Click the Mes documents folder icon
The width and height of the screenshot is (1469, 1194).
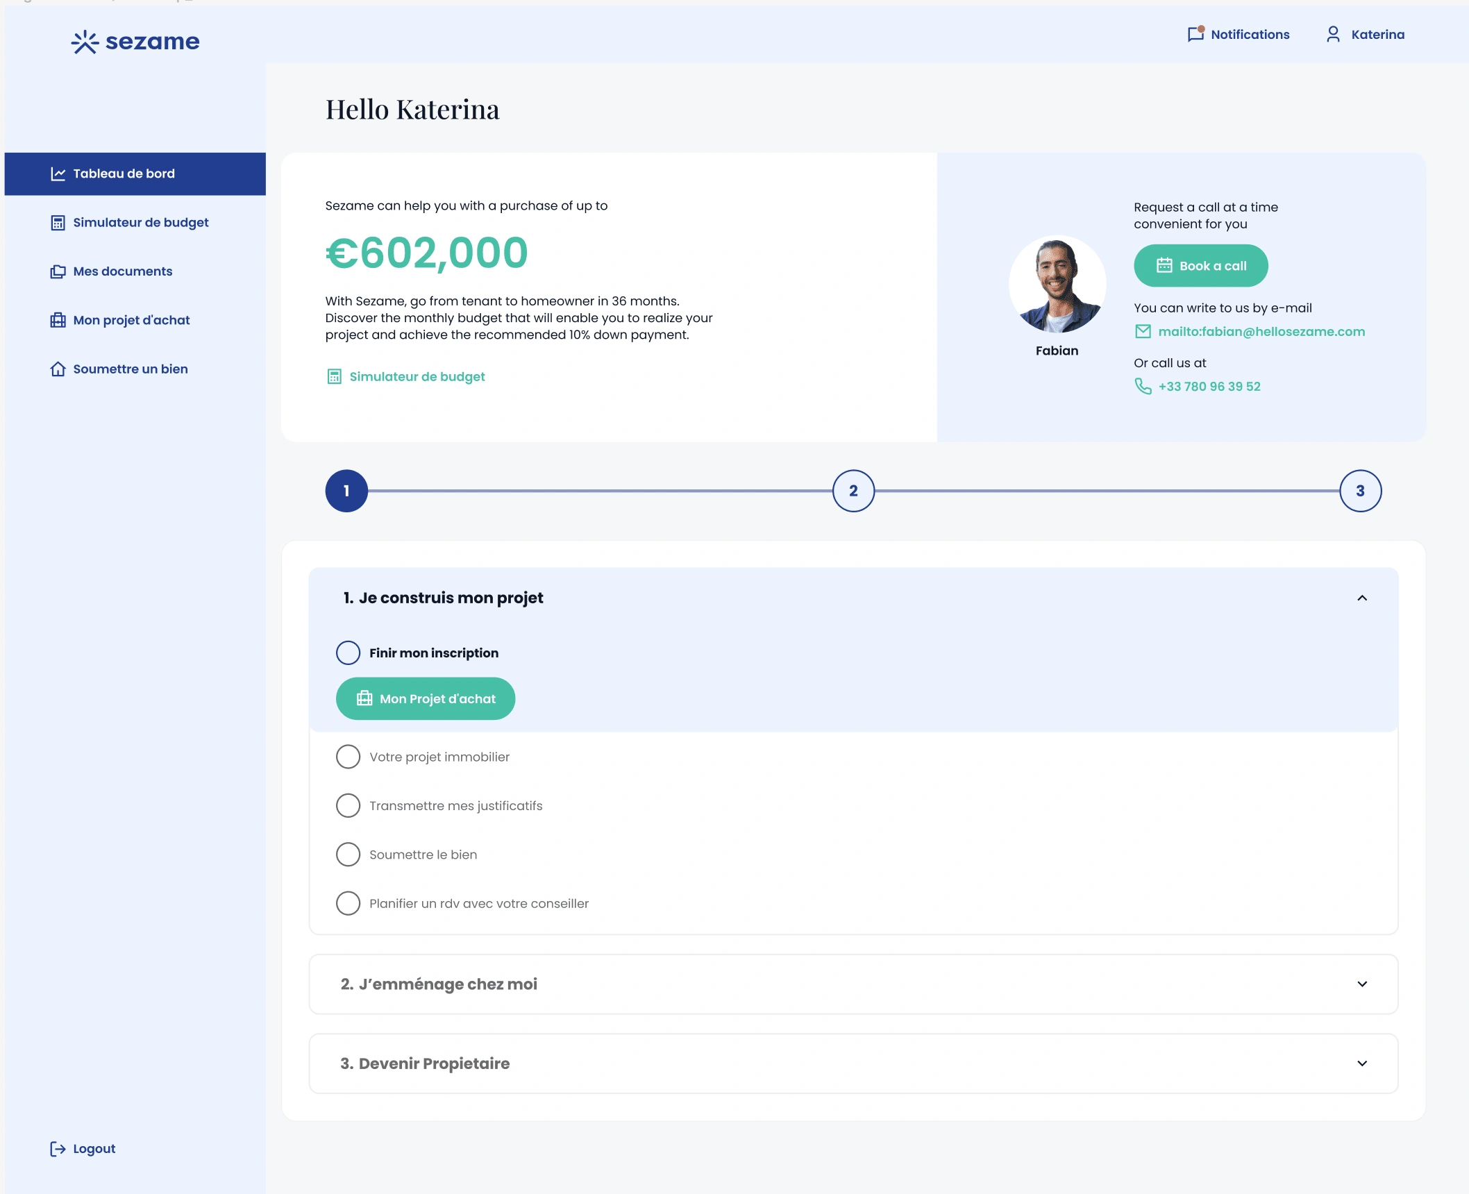[x=58, y=271]
